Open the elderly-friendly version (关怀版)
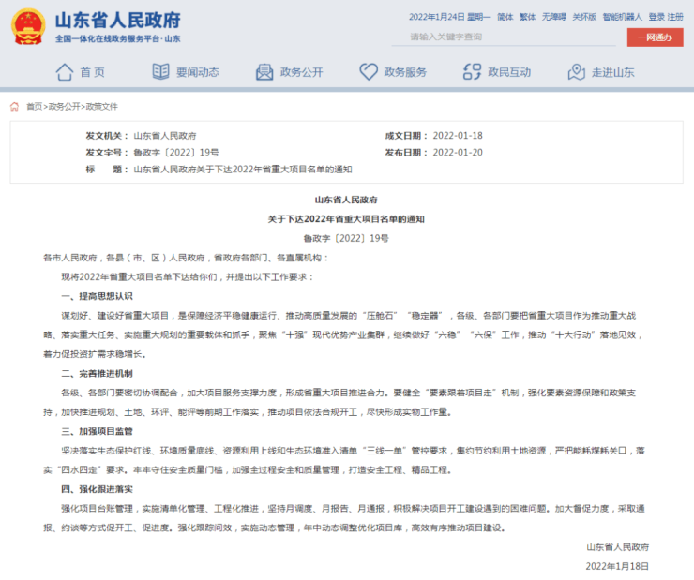 [x=584, y=17]
